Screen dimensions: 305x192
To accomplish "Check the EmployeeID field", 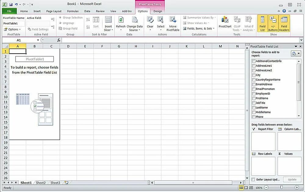I will click(254, 94).
